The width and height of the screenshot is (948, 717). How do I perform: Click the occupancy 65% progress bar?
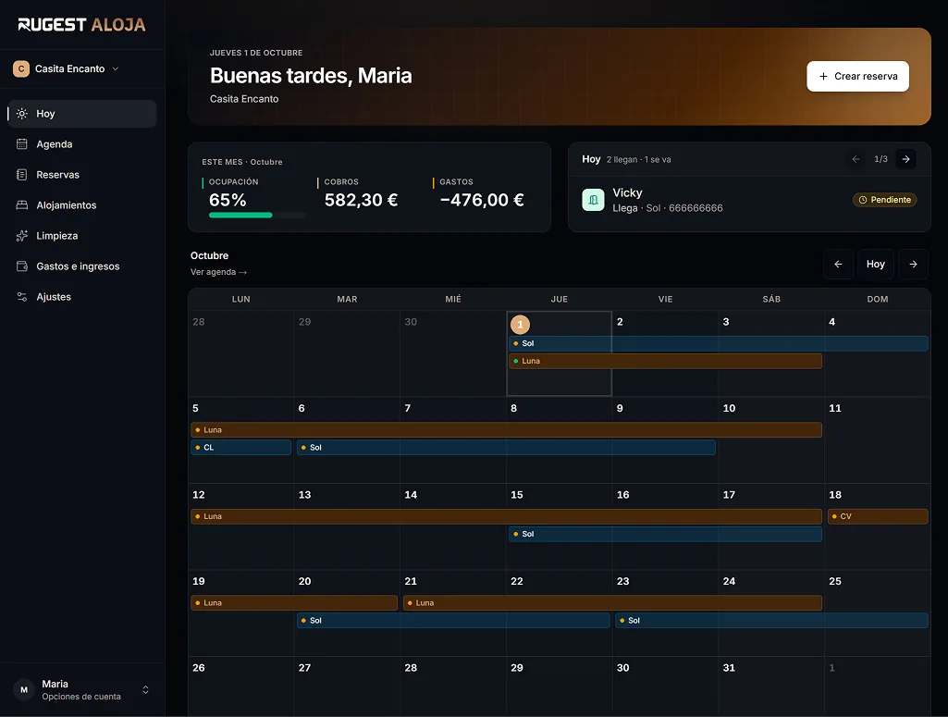257,216
